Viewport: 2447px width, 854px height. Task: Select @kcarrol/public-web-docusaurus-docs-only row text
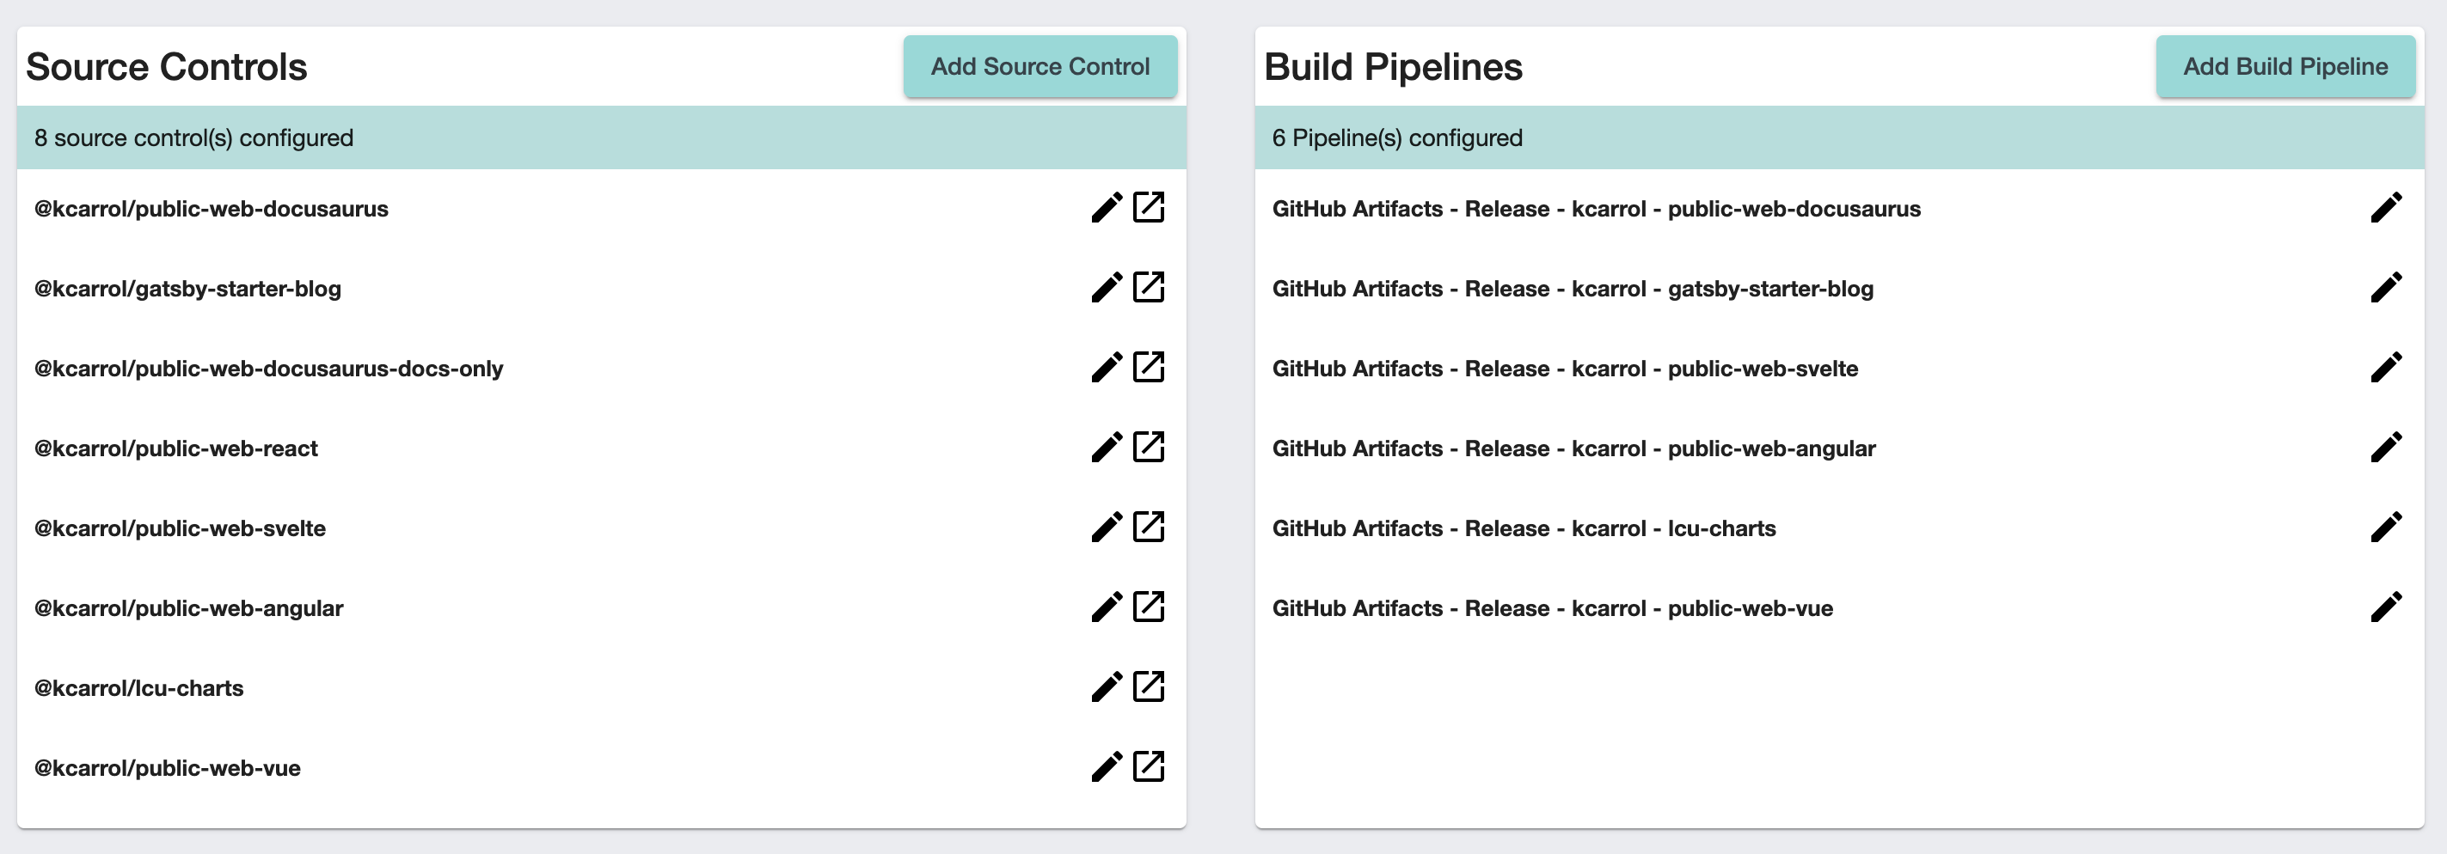[269, 369]
